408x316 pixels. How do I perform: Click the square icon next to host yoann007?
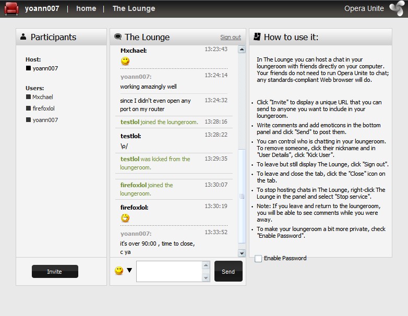(28, 68)
